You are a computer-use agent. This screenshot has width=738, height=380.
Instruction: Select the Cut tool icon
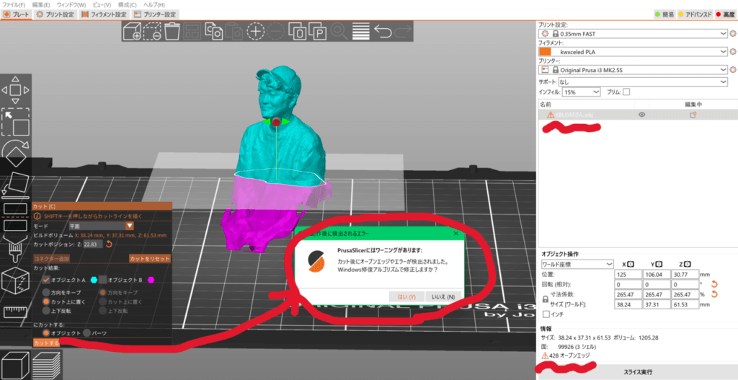(16, 216)
